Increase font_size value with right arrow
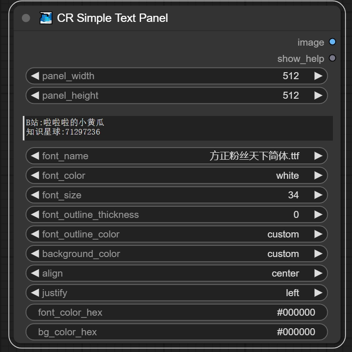The height and width of the screenshot is (352, 352). [318, 195]
